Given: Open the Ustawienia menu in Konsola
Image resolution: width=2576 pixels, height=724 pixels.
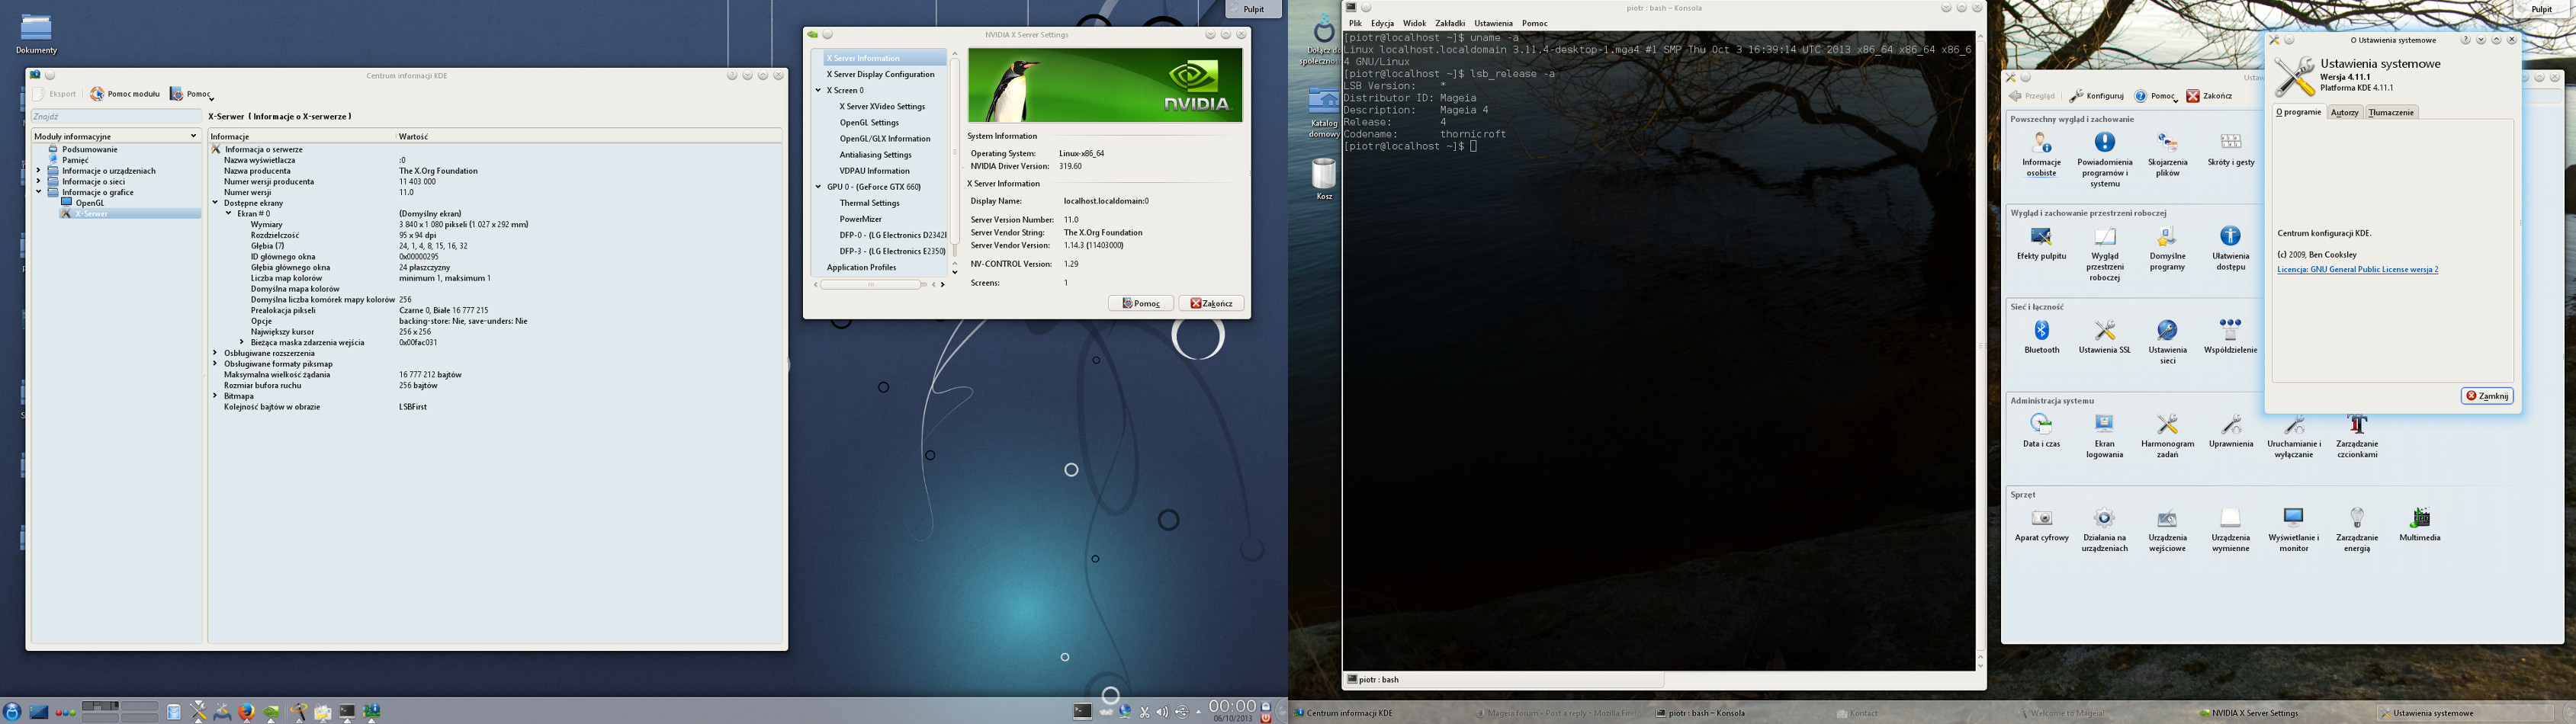Looking at the screenshot, I should [1493, 23].
